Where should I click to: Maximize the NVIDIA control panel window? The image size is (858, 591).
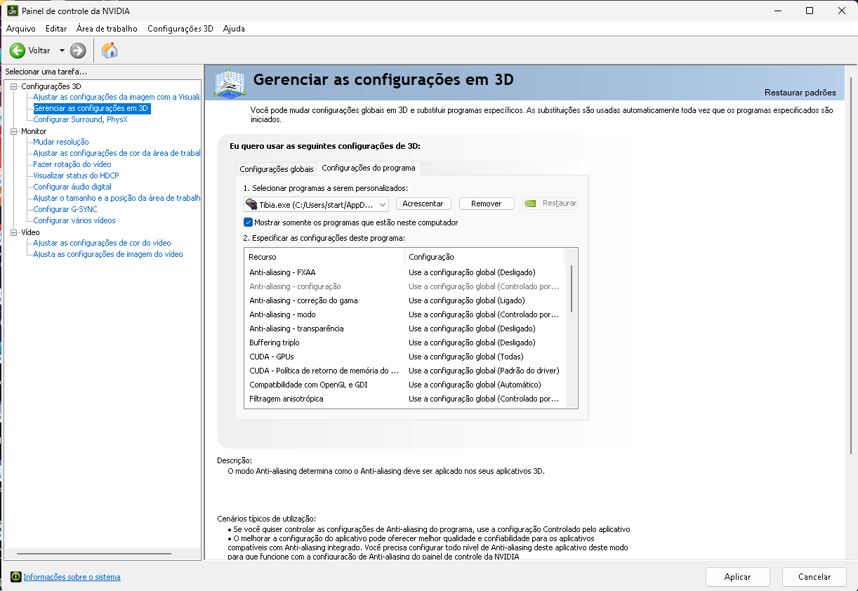pos(810,11)
